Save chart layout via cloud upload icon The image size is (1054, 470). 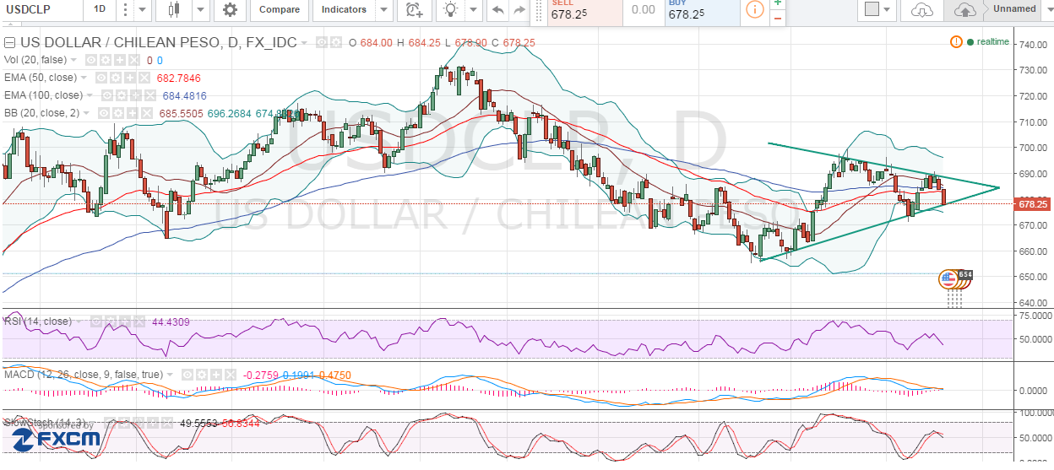coord(965,10)
